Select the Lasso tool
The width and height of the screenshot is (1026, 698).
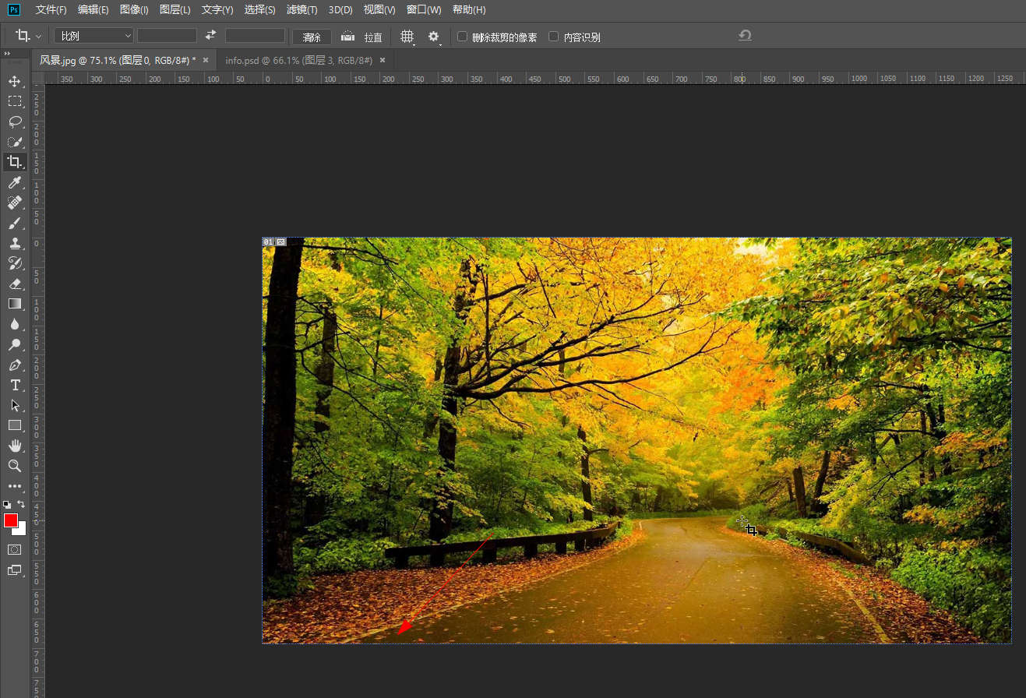14,122
